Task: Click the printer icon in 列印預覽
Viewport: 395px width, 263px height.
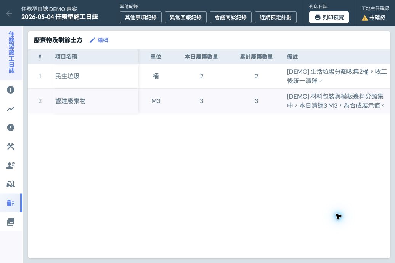Action: (x=317, y=18)
